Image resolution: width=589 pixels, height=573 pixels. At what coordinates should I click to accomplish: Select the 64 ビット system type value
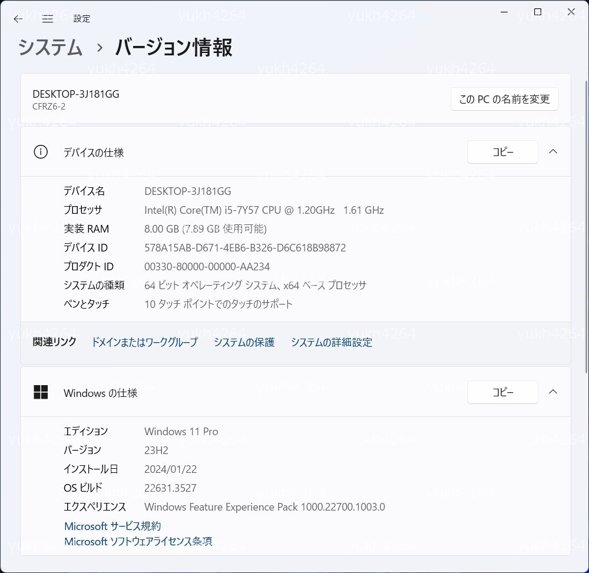255,286
